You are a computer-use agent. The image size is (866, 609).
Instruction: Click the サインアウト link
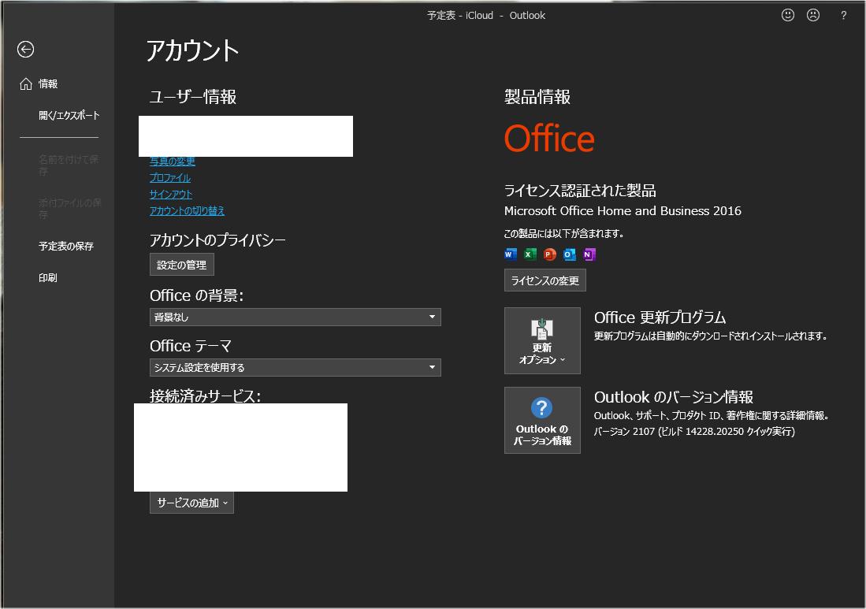(x=171, y=194)
